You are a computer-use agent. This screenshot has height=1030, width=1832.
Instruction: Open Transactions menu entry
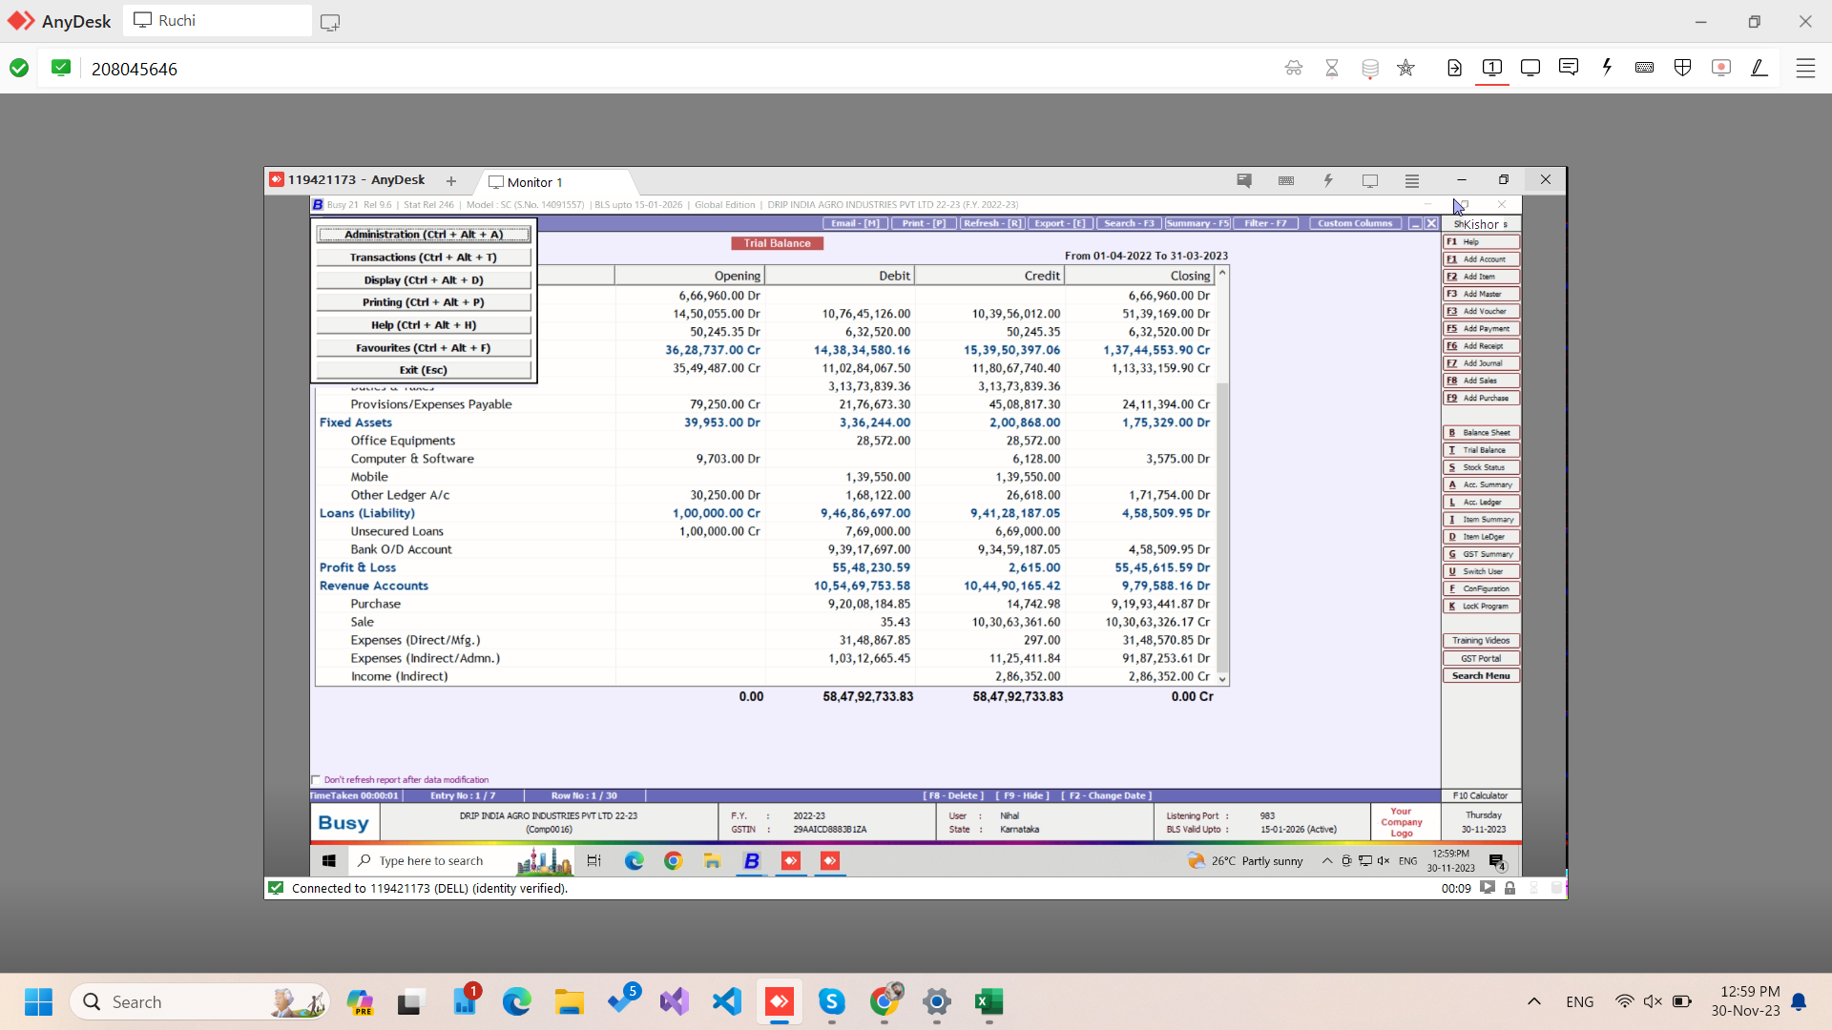point(423,257)
